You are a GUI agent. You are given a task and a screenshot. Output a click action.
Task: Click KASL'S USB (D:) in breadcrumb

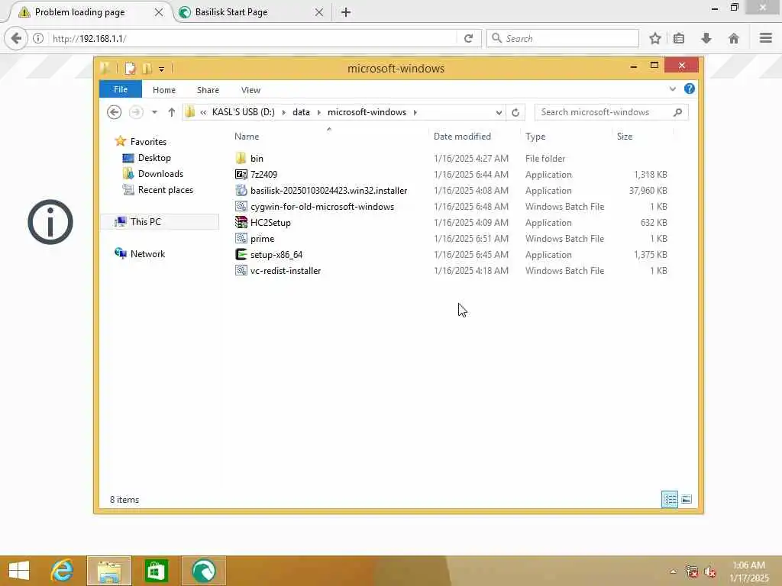point(244,112)
